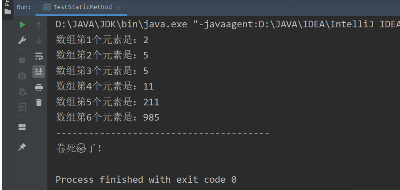Image resolution: width=400 pixels, height=190 pixels.
Task: Toggle the Pin Tab pushpin
Action: click(x=23, y=147)
